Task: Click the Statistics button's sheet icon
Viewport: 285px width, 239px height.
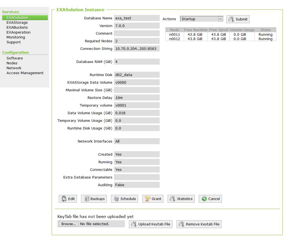Action: (172, 199)
